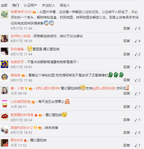Image resolution: width=144 pixels, height=149 pixels.
Task: Like the comment by 我要考研1029
Action: [x=137, y=28]
